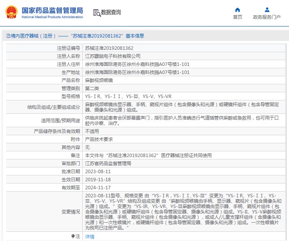Screen dimensions: 289x241
Task: Click the approval date 2023-08-11
Action: [98, 172]
